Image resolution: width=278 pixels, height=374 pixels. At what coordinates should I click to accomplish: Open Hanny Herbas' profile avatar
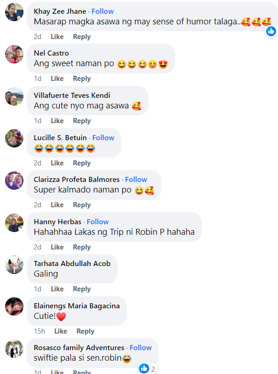(14, 223)
